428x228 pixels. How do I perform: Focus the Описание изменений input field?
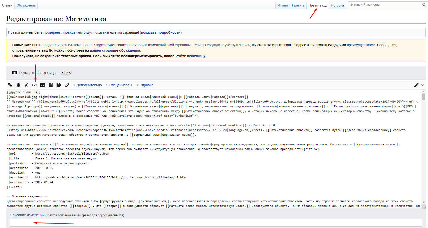point(216,223)
